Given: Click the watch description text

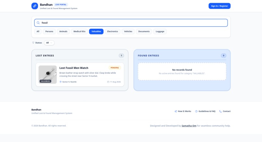Looking at the screenshot, I should pos(87,75).
